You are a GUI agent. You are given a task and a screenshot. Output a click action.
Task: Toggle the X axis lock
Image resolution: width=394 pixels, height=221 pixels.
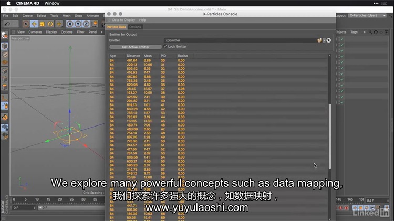(70, 24)
